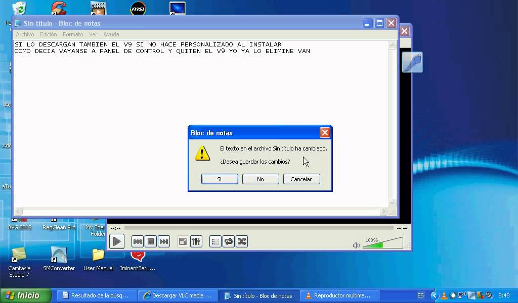Click the warning triangle icon in dialog

click(x=202, y=154)
